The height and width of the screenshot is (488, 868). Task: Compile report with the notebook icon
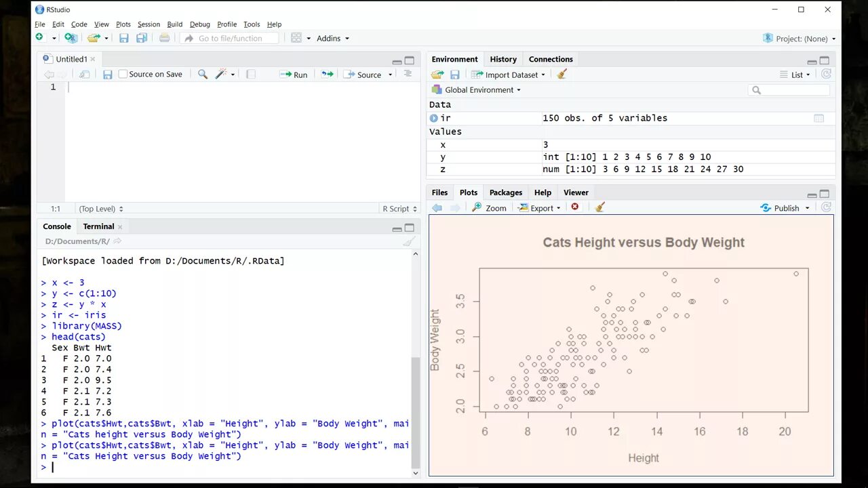coord(250,75)
